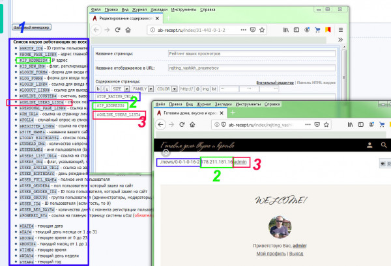Bookmark front window page with star
The image size is (391, 266).
pos(326,124)
